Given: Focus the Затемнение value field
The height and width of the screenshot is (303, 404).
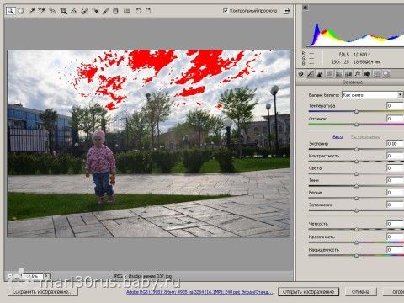Looking at the screenshot, I should (395, 205).
